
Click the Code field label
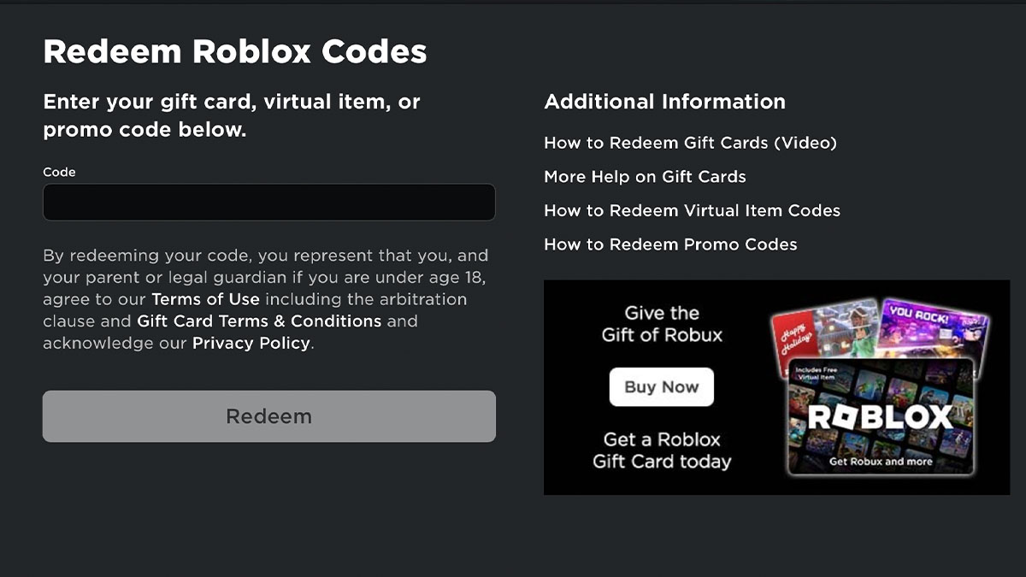tap(59, 172)
